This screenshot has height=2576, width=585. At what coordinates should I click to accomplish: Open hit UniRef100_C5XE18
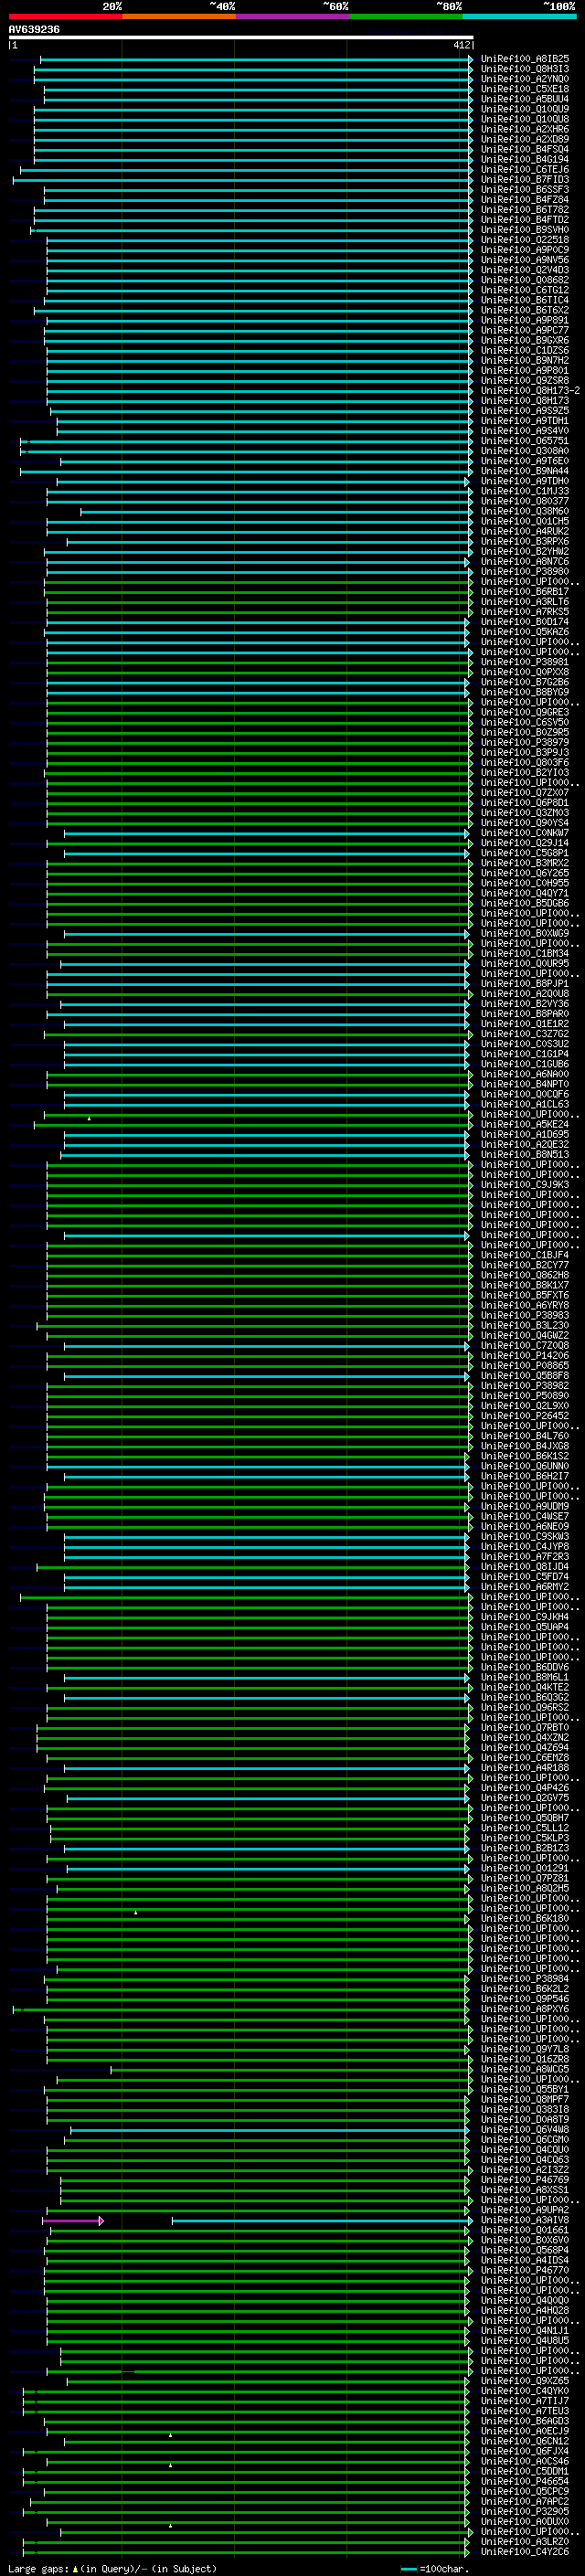[525, 89]
